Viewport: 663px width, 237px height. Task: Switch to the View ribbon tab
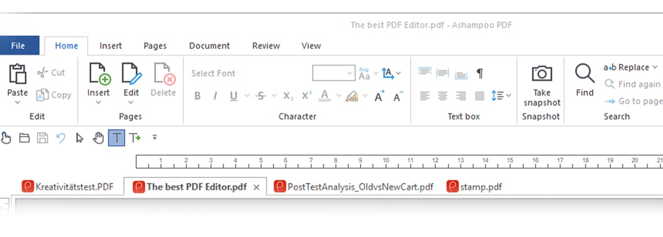pos(311,46)
